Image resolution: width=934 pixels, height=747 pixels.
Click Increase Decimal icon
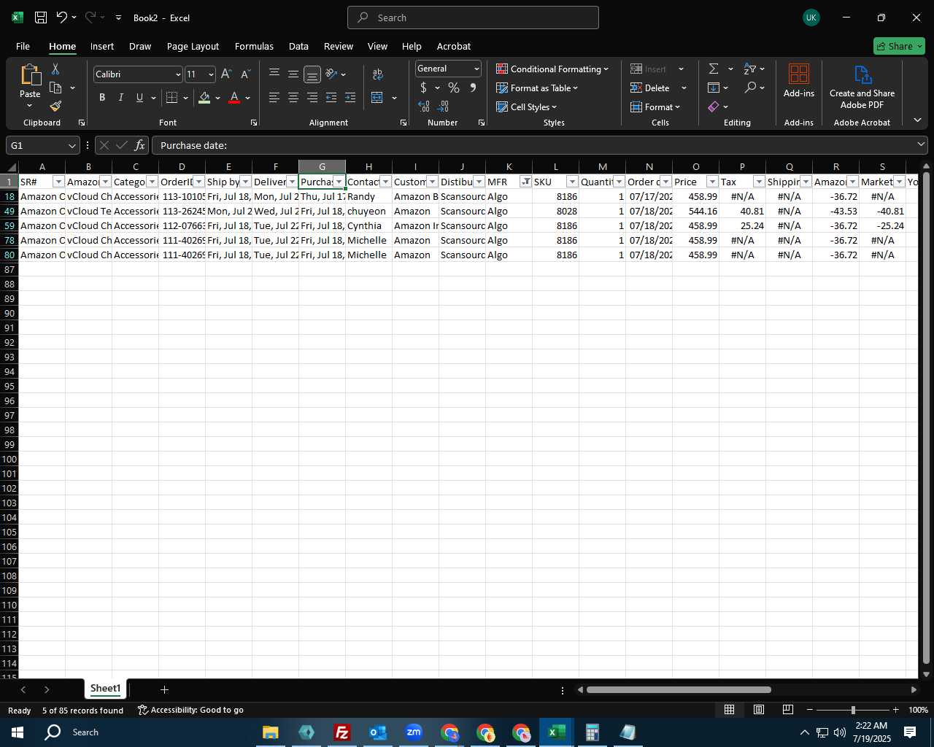coord(424,107)
